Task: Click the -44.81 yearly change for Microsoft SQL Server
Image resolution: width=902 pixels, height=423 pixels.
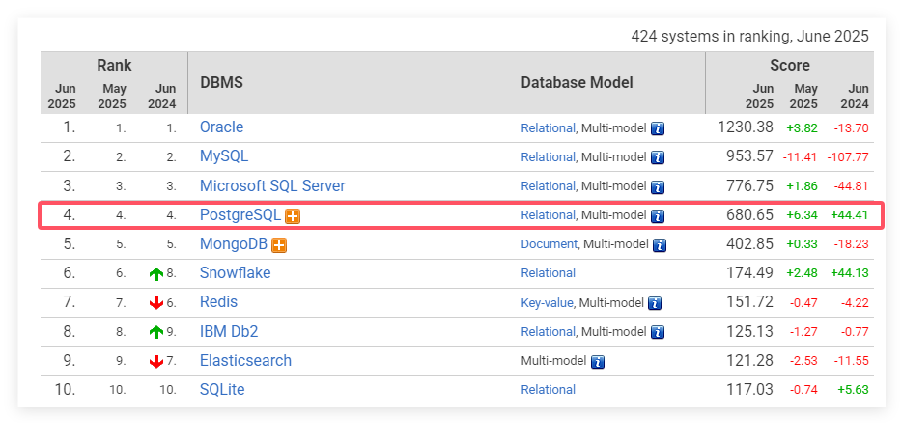Action: pyautogui.click(x=850, y=186)
